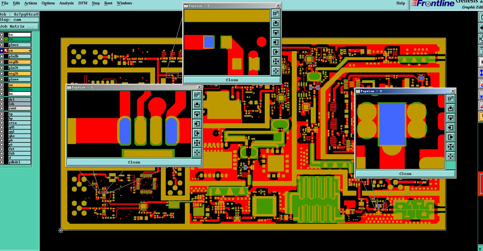Select the ldi layer name

tap(19, 104)
